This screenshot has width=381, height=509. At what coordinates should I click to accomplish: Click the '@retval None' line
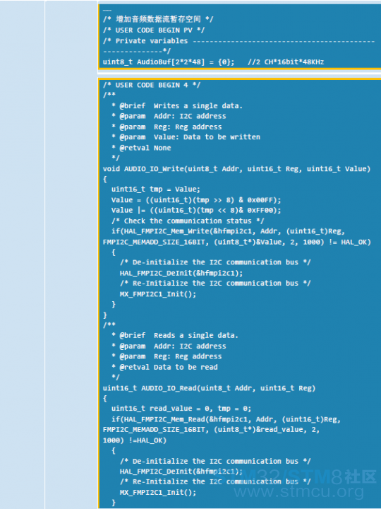(141, 148)
